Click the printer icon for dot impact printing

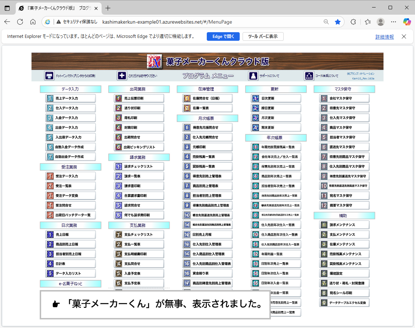click(49, 76)
